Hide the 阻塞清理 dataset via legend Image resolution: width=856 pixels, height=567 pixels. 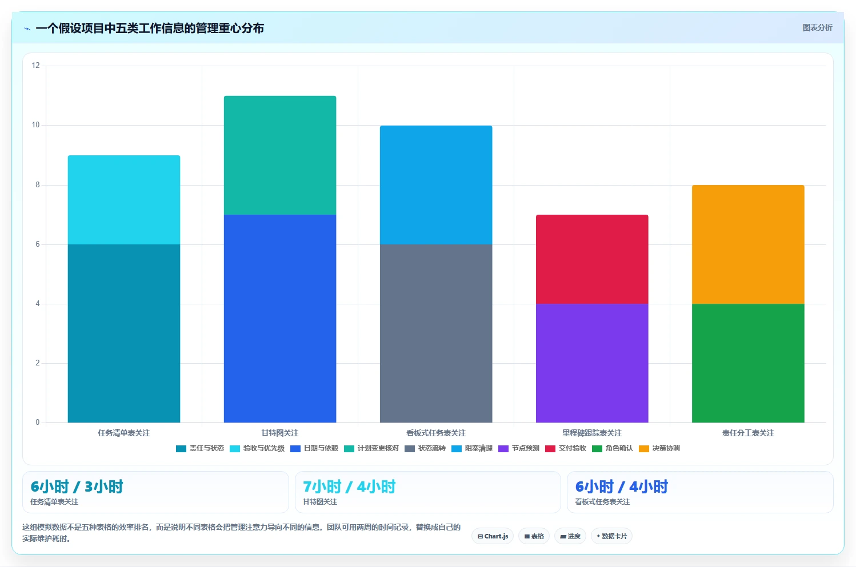472,449
